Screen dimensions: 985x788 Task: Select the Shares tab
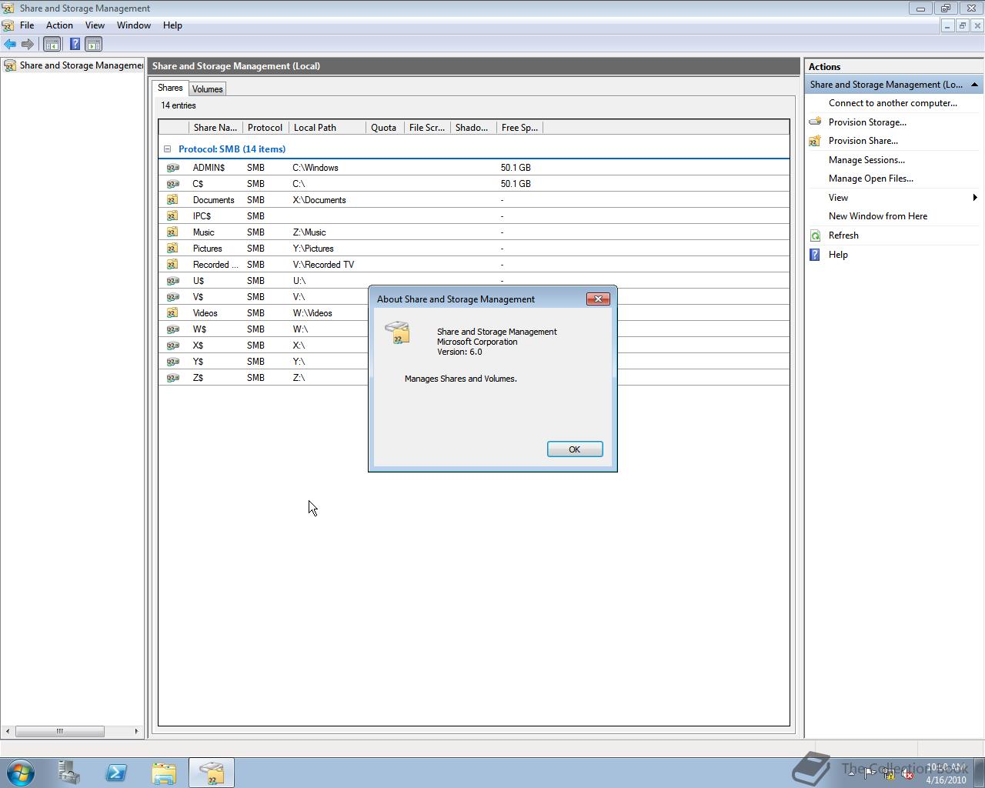170,88
